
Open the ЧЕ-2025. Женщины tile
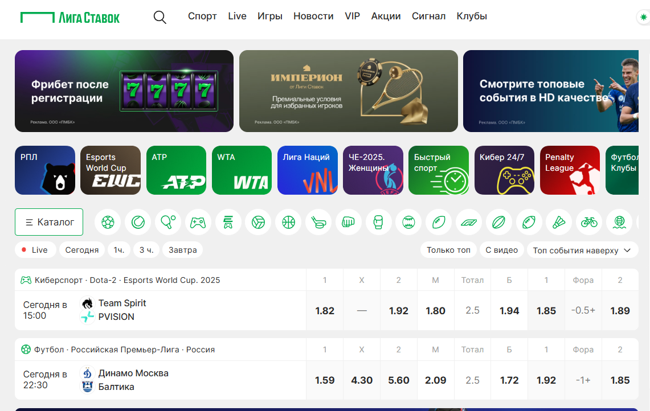pyautogui.click(x=373, y=170)
